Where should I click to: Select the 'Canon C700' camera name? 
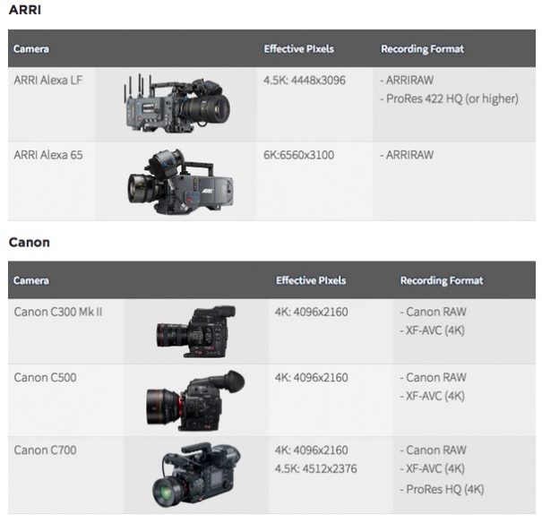(x=46, y=450)
